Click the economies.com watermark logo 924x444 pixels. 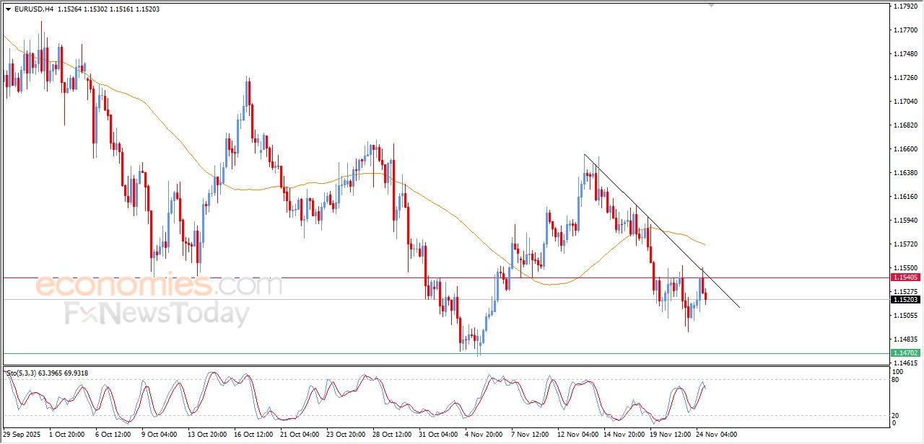(x=159, y=285)
